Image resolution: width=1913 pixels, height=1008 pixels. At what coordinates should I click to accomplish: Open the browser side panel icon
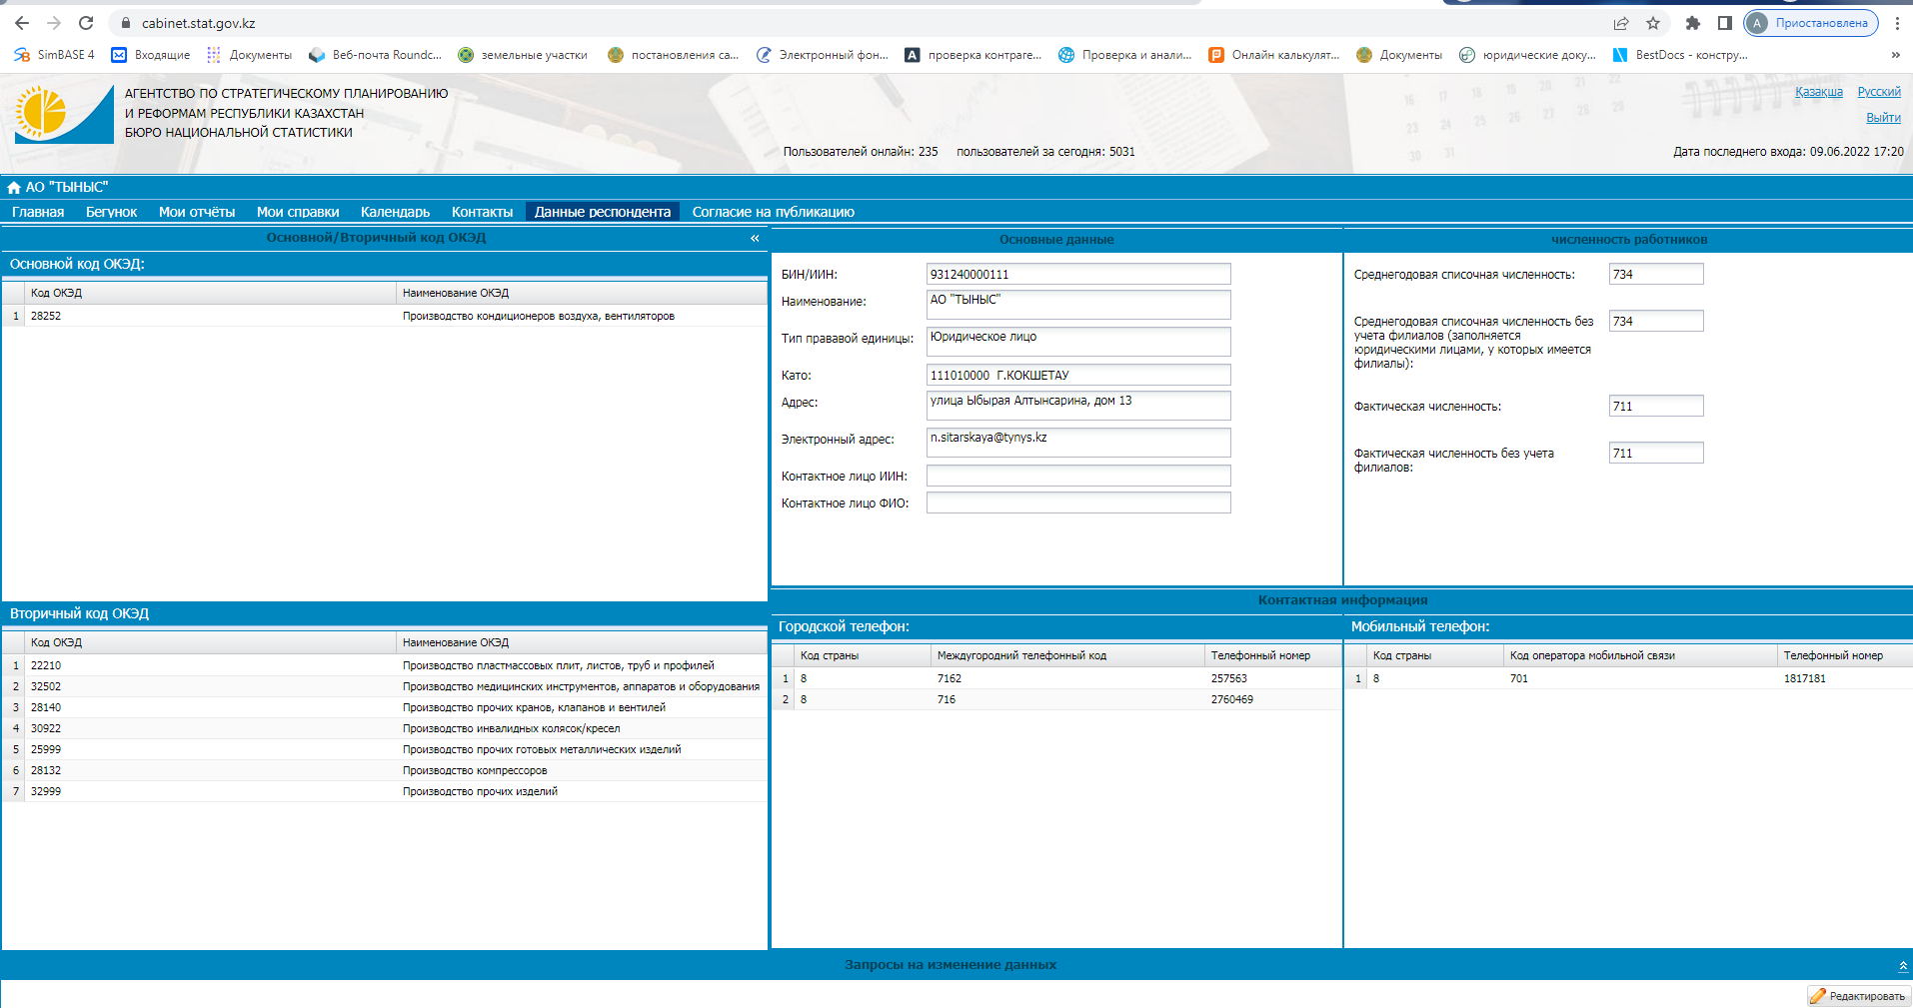tap(1724, 23)
